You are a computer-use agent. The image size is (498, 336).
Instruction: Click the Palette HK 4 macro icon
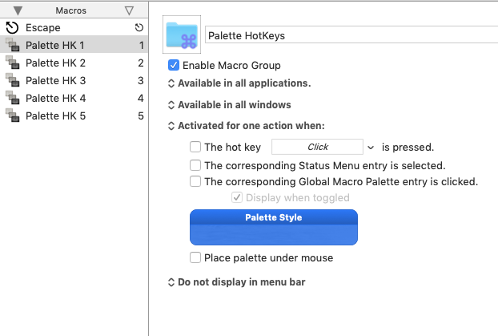coord(12,99)
